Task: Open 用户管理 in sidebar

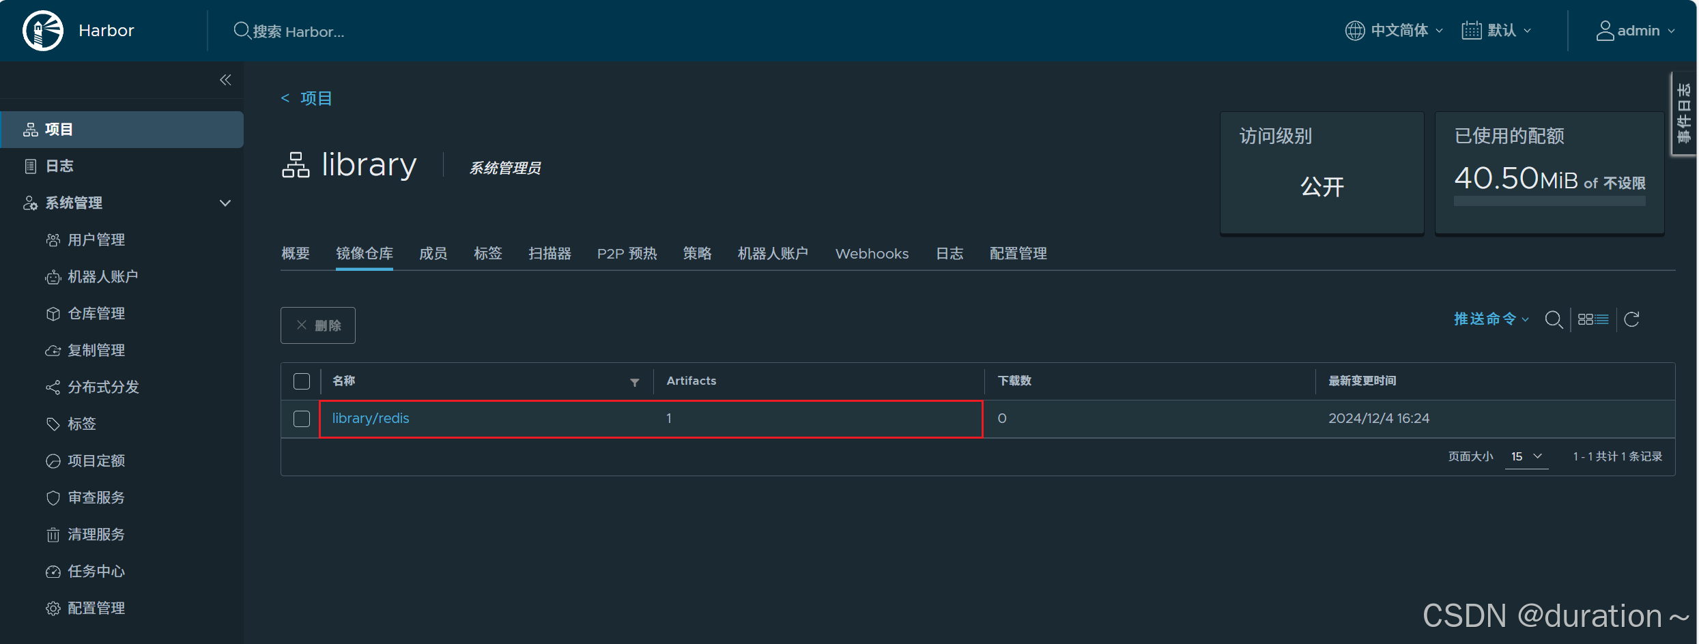Action: (x=96, y=239)
